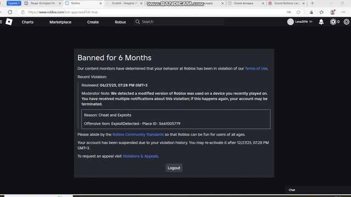Open the notifications bell

tap(321, 22)
